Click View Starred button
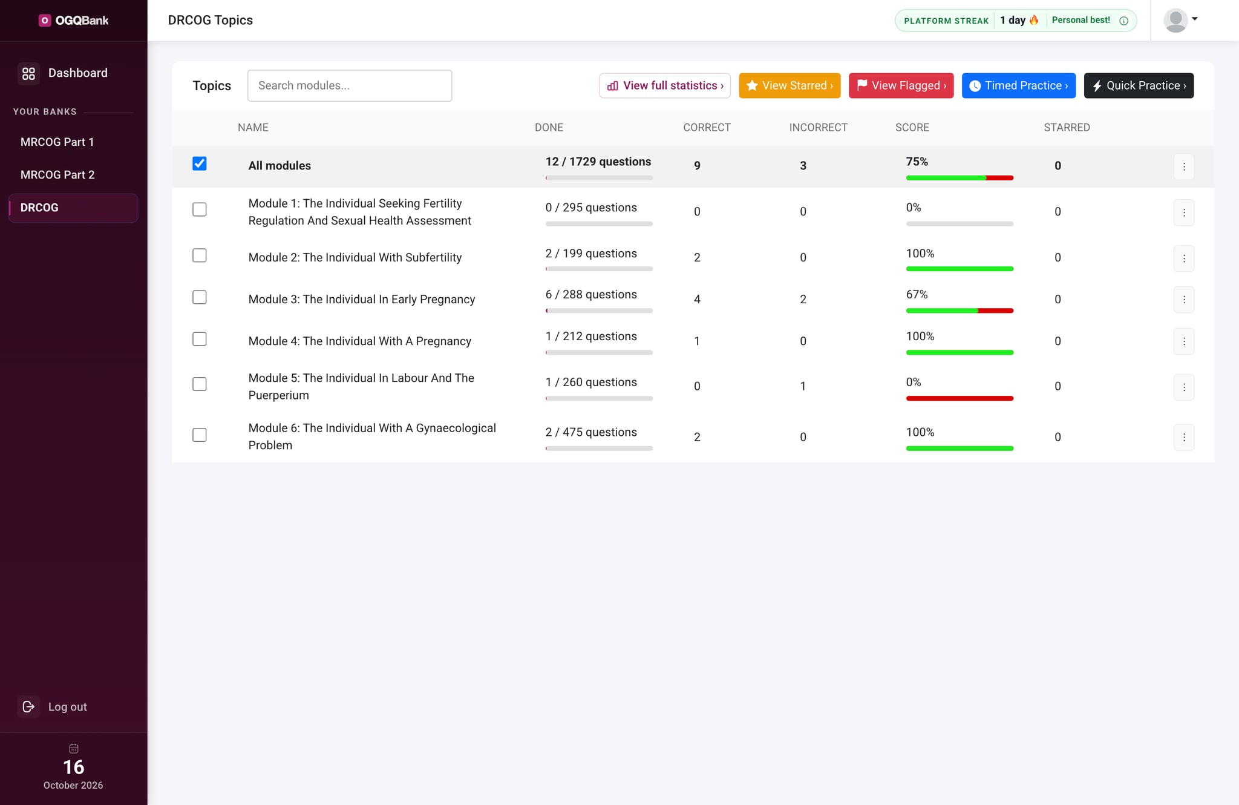Screen dimensions: 1239x805 (x=789, y=85)
